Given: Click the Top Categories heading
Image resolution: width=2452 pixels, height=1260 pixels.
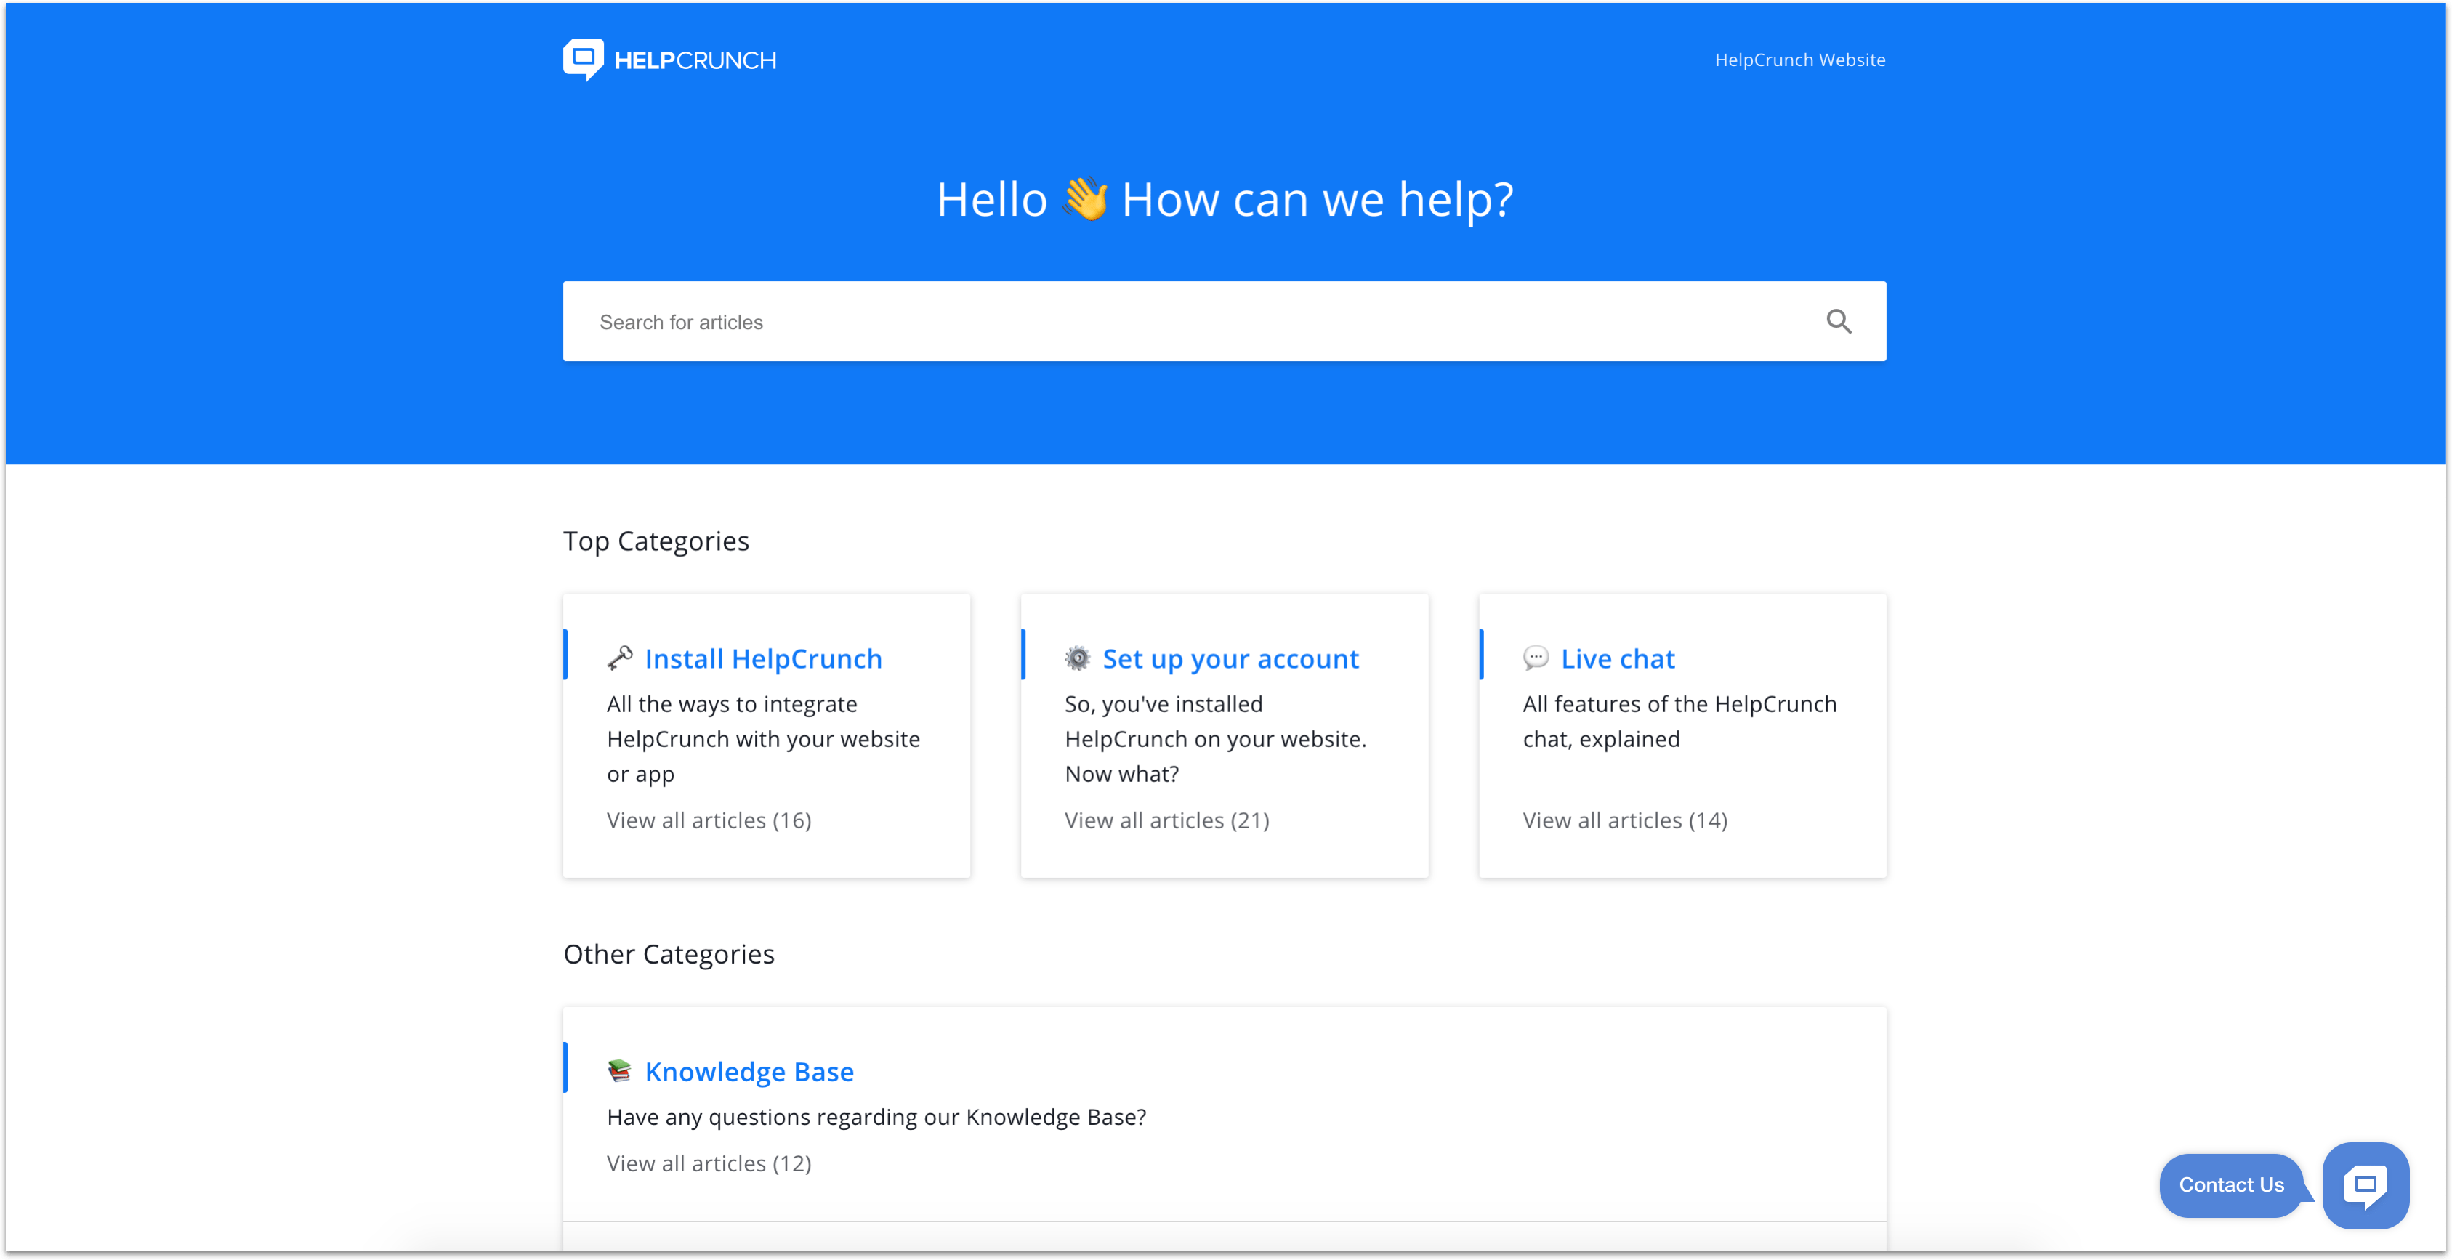Looking at the screenshot, I should pos(656,541).
